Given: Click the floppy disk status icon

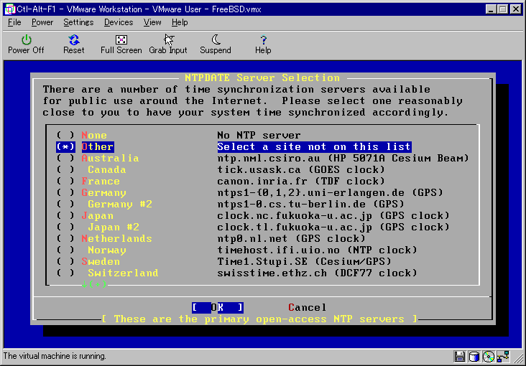Looking at the screenshot, I should pos(459,356).
